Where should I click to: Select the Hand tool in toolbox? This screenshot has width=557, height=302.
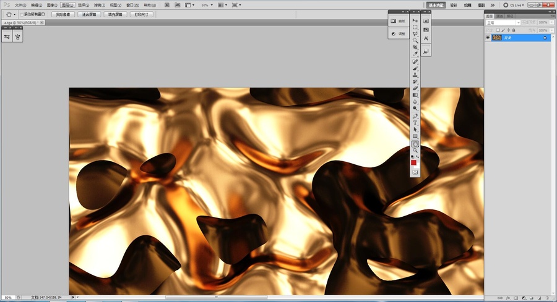click(415, 144)
